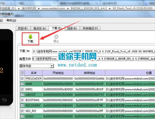Expand breadcrumb arrow after 本地磁盘 (D:)
The image size is (155, 119).
[19, 8]
